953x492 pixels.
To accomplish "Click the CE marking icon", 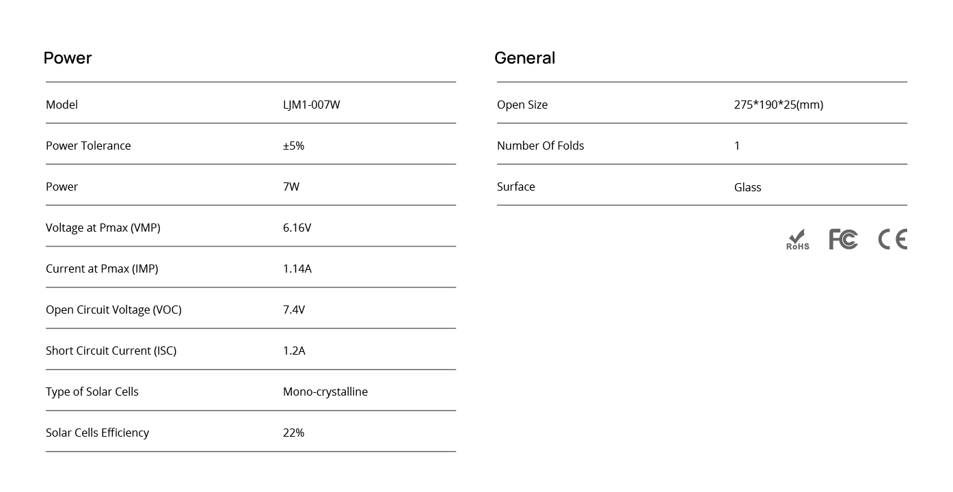I will (893, 239).
